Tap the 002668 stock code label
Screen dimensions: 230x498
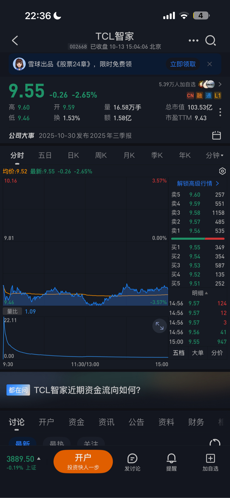tap(78, 47)
